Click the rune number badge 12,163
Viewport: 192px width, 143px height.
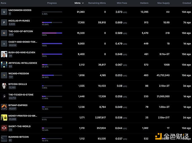(x=12, y=88)
